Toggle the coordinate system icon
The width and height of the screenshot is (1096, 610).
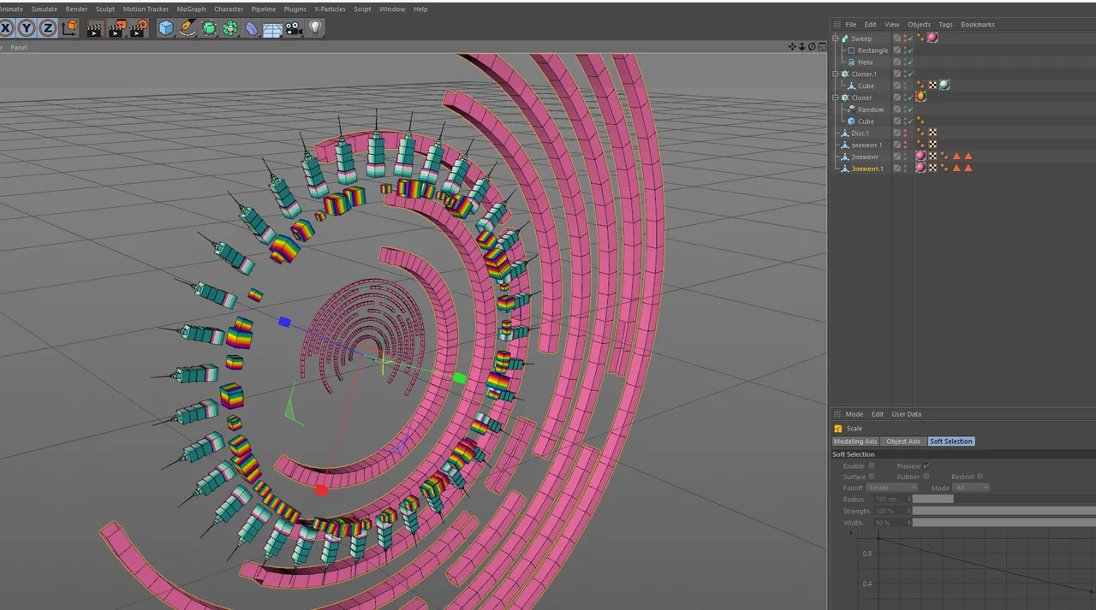70,28
